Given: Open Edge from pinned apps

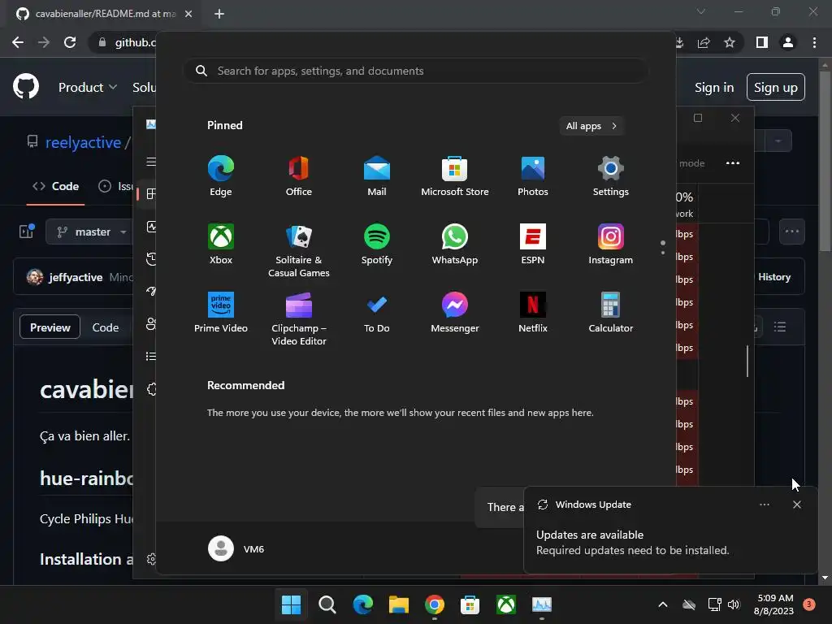Looking at the screenshot, I should point(221,176).
